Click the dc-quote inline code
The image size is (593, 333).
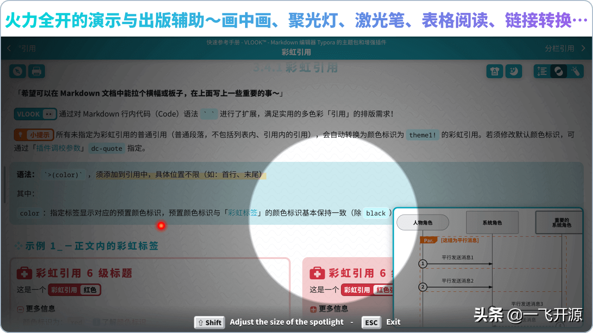coord(107,148)
